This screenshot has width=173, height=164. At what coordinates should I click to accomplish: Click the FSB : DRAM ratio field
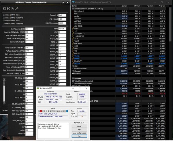point(62,19)
